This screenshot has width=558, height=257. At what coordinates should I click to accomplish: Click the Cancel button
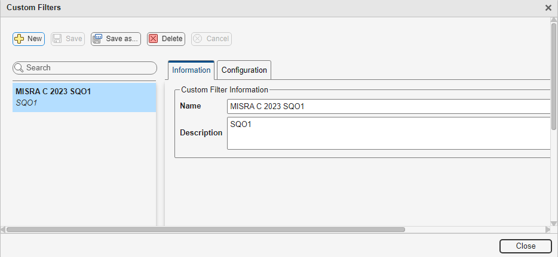211,39
